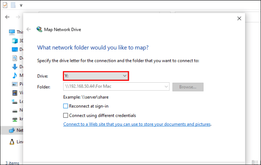
Task: Enable Reconnect at sign-in checkbox
Action: coord(66,106)
